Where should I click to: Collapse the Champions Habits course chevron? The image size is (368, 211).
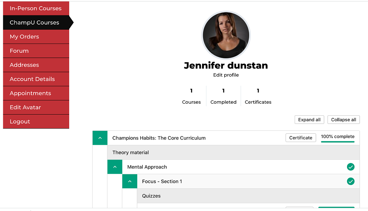point(100,138)
